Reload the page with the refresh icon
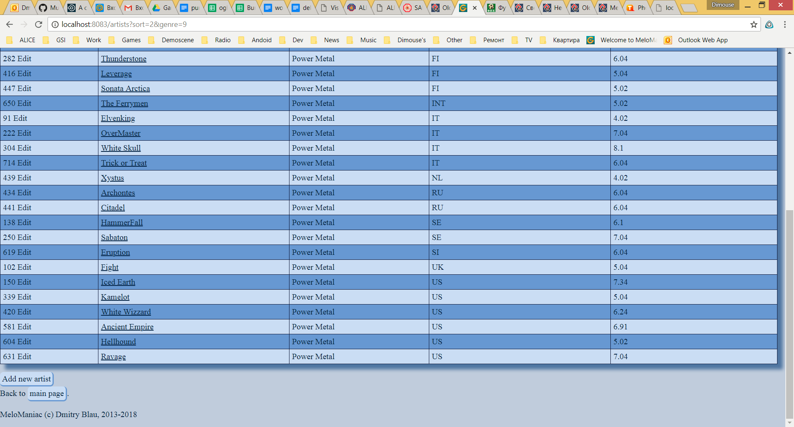The image size is (794, 427). (x=38, y=24)
